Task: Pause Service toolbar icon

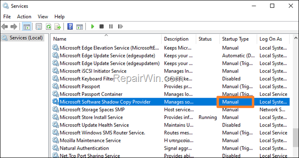Action: pos(111,27)
